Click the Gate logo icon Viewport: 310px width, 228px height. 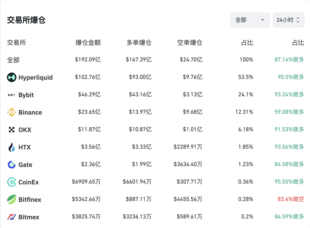[x=12, y=165]
